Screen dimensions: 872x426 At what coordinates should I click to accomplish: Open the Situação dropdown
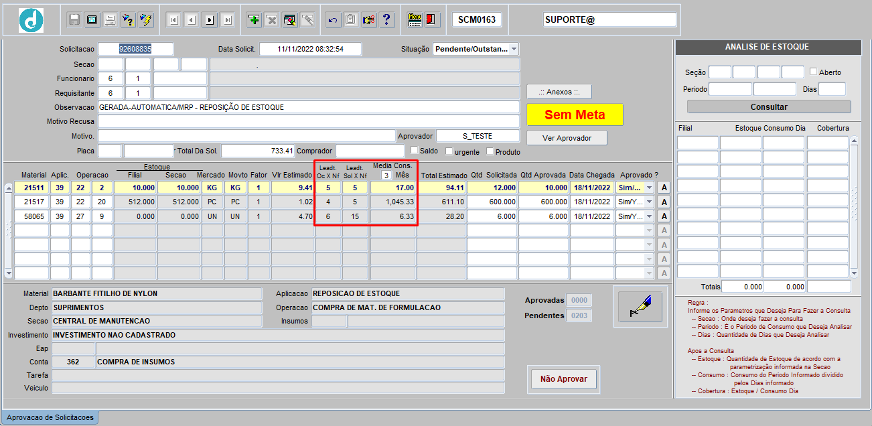coord(513,49)
